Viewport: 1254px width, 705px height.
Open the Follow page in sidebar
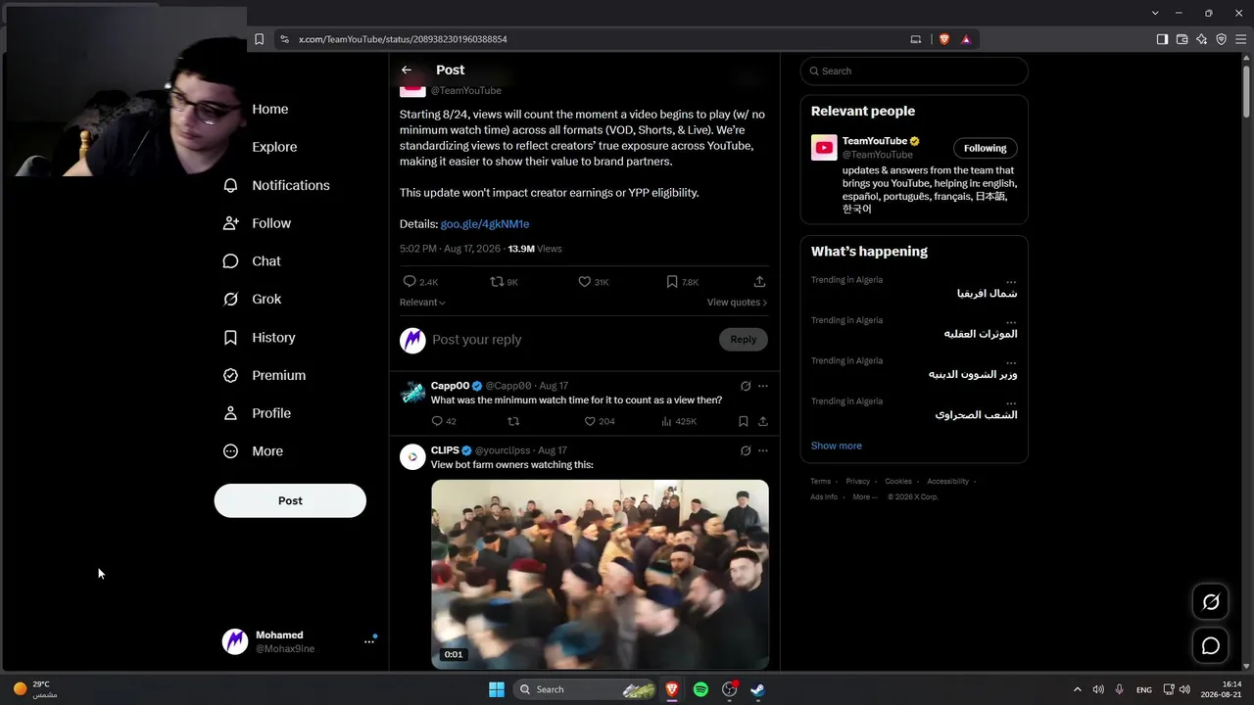click(x=258, y=223)
